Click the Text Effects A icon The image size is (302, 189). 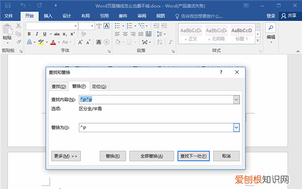(30, 42)
